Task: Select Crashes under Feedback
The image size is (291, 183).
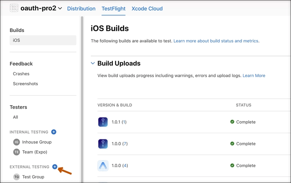Action: coord(21,74)
